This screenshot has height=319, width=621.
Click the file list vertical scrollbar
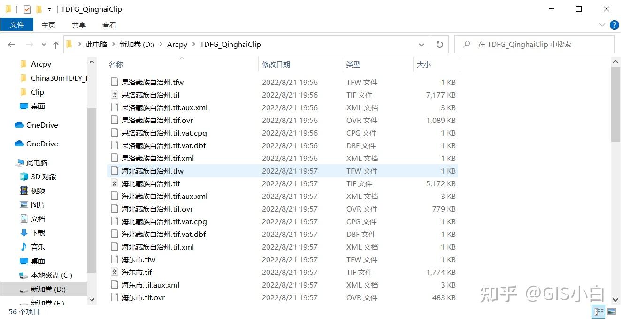click(x=616, y=104)
